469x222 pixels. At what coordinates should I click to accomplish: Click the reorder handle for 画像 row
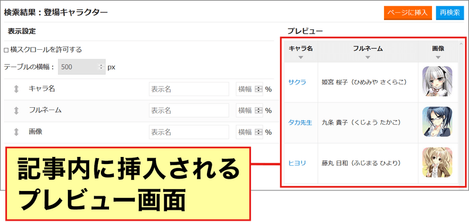point(16,132)
